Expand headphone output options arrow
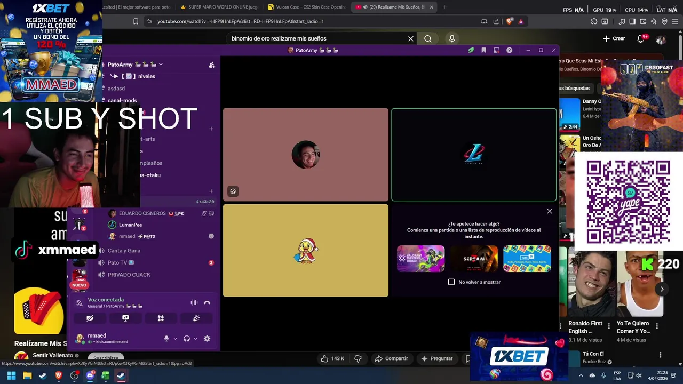This screenshot has height=384, width=683. [195, 339]
